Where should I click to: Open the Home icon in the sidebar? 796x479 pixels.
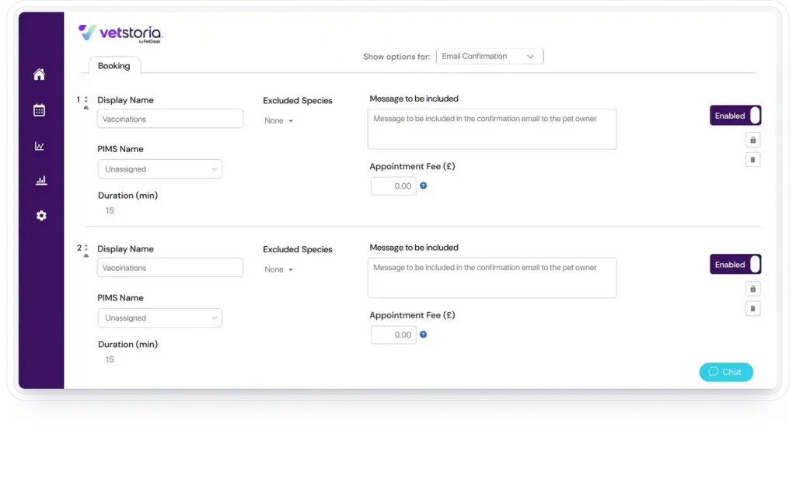[x=39, y=75]
